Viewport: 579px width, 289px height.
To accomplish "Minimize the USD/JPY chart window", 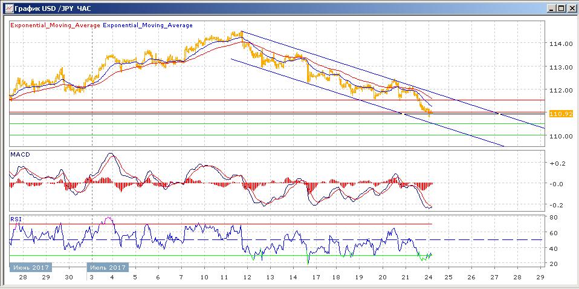I will tap(551, 8).
